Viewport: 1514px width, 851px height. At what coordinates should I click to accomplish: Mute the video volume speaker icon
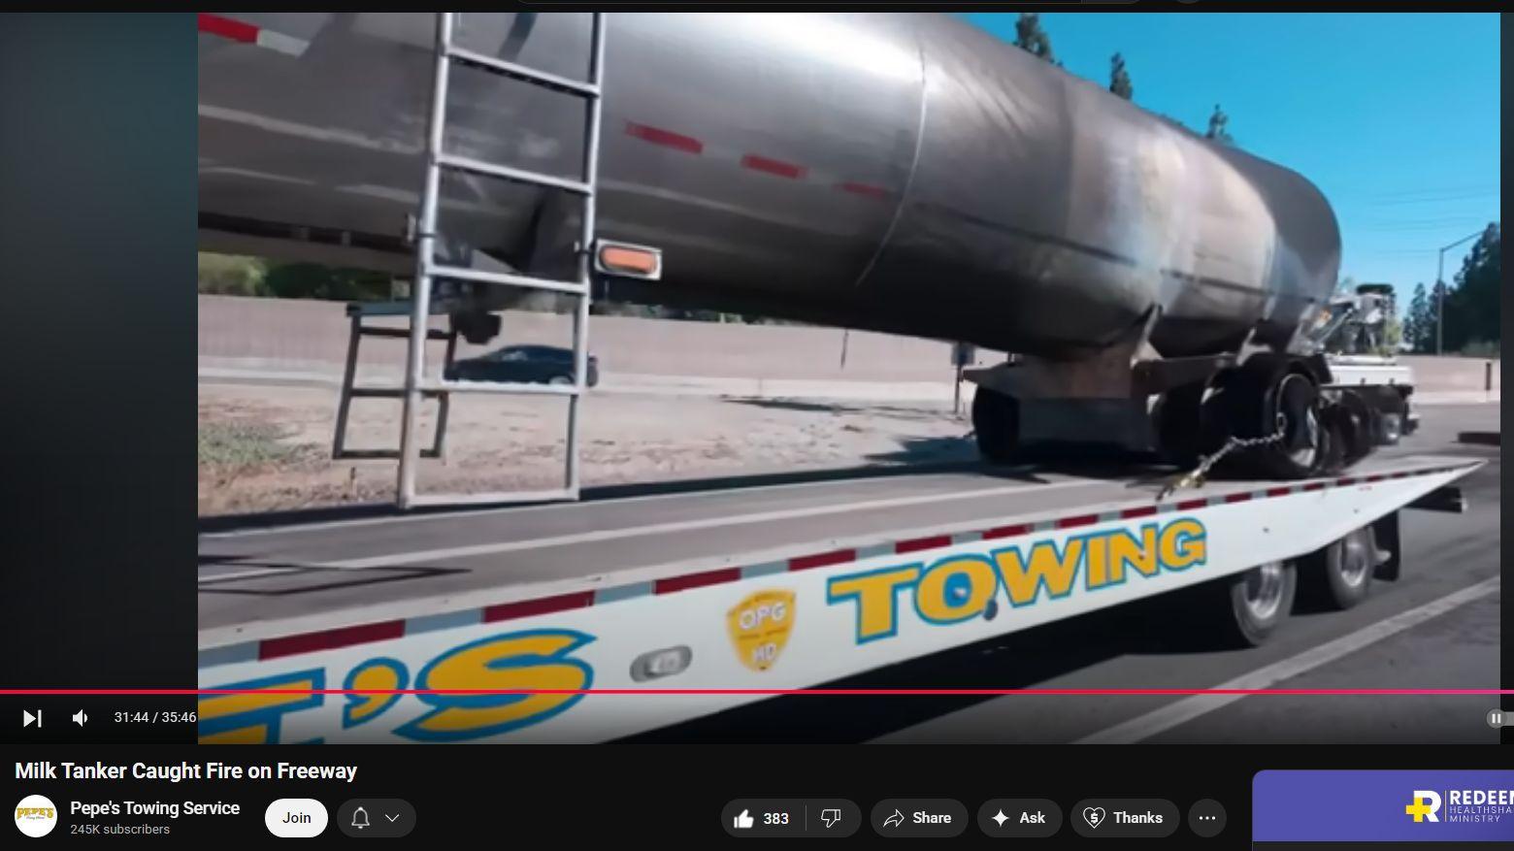pos(81,718)
